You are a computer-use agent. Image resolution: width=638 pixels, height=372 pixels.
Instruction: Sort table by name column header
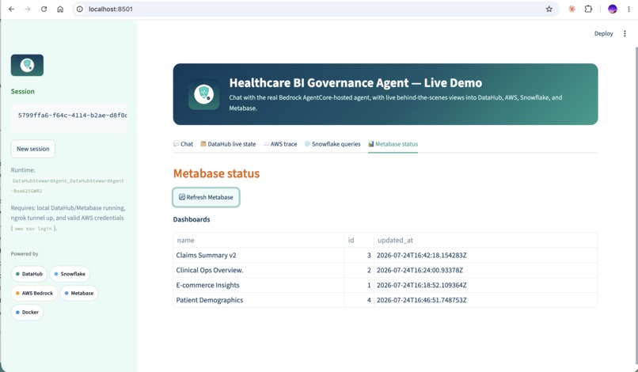tap(259, 240)
